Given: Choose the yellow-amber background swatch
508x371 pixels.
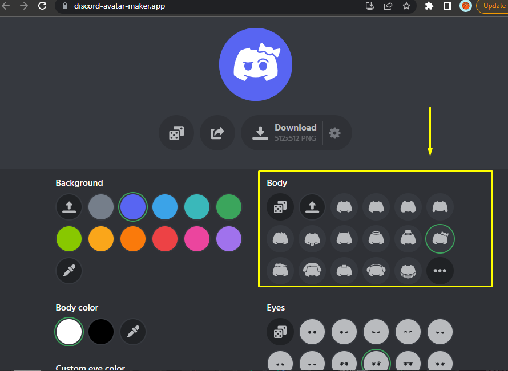Looking at the screenshot, I should tap(101, 239).
